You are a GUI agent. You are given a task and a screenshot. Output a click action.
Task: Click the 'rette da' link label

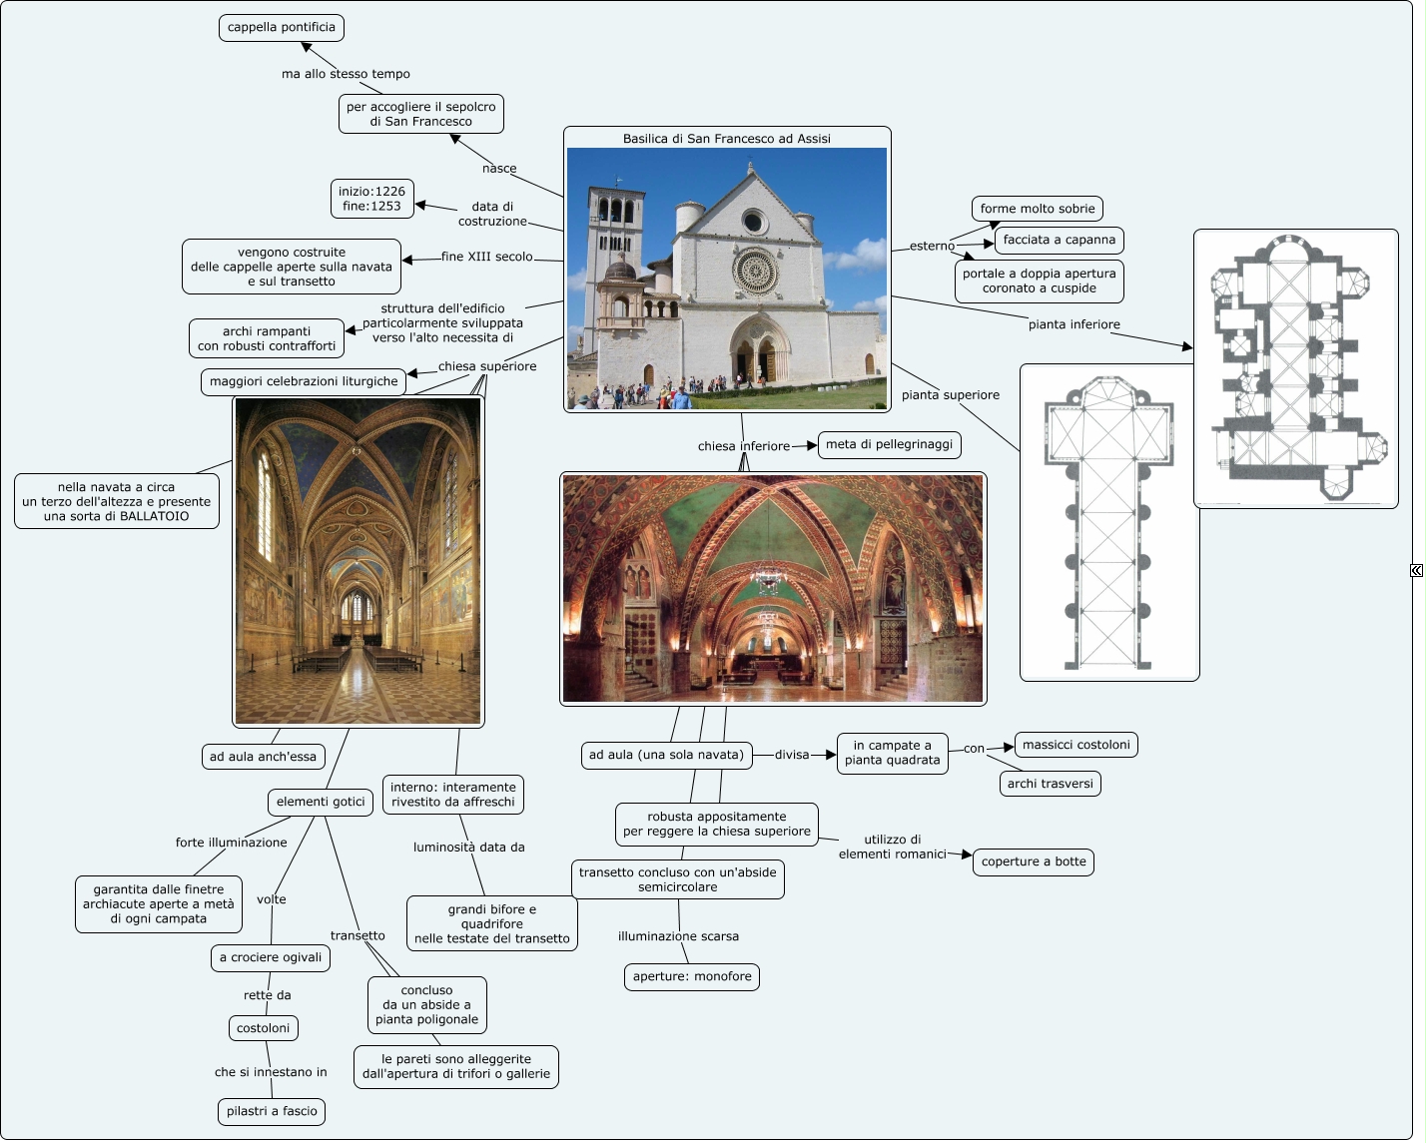point(268,995)
